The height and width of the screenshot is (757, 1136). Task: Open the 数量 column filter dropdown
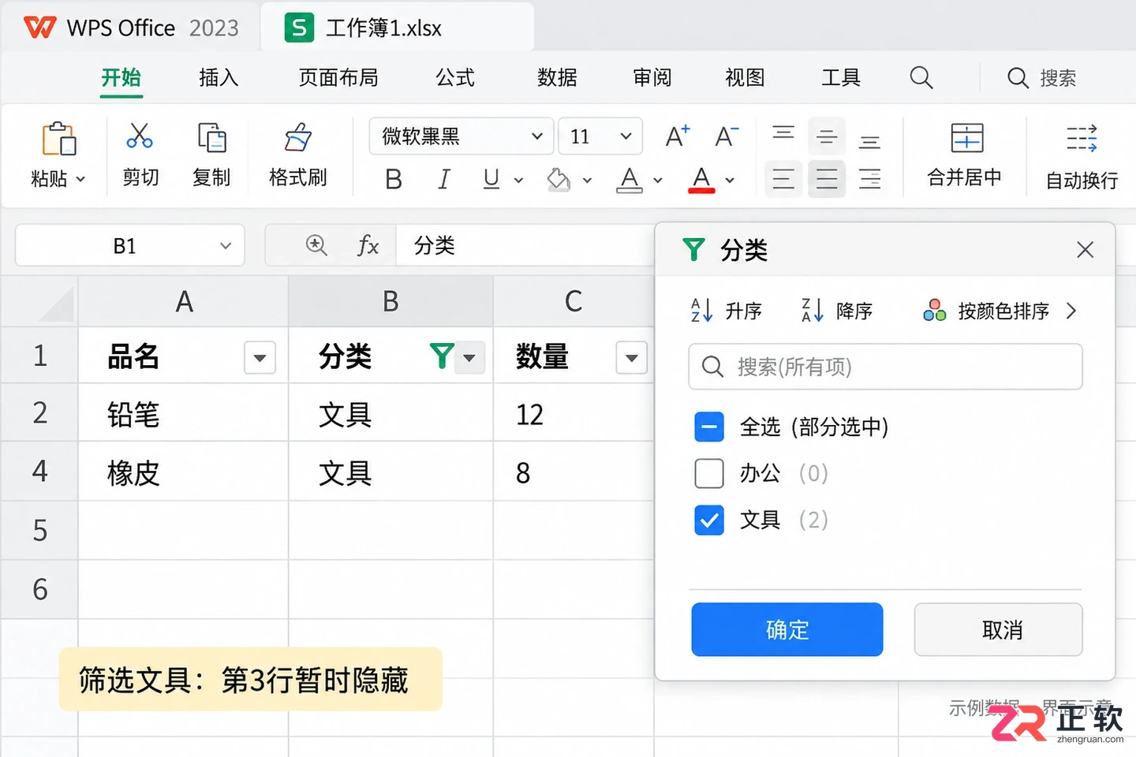click(x=631, y=358)
